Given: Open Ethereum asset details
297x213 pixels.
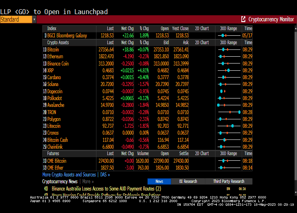Looking at the screenshot, I should point(55,57).
